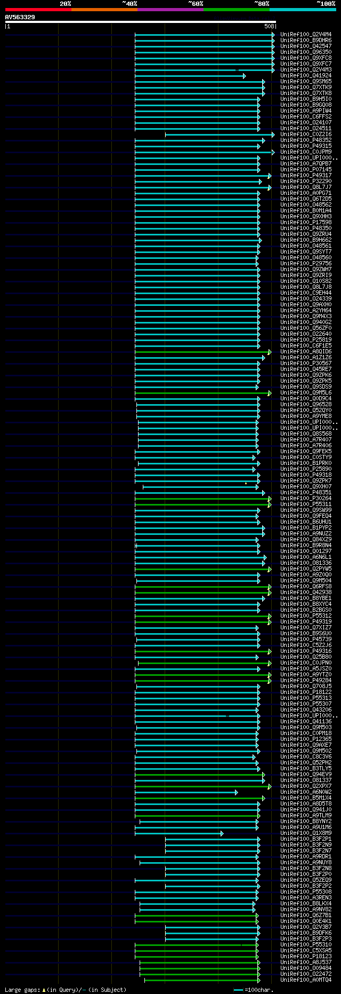Select the UniRef100_C0Z2I6 label
This screenshot has width=341, height=994.
click(x=306, y=135)
